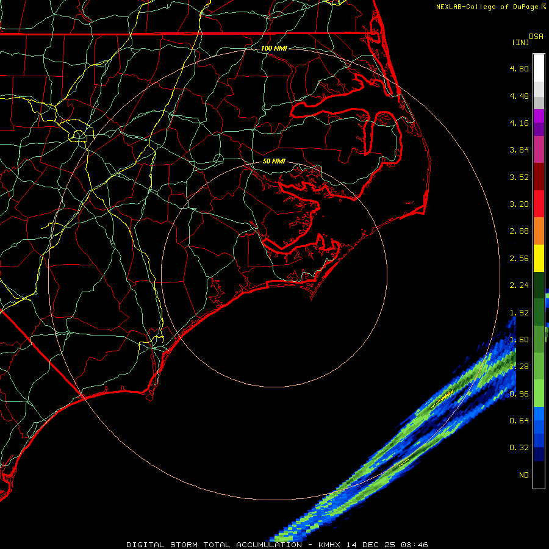The image size is (549, 549).
Task: Select the 4.16 legend value
Action: pos(519,123)
